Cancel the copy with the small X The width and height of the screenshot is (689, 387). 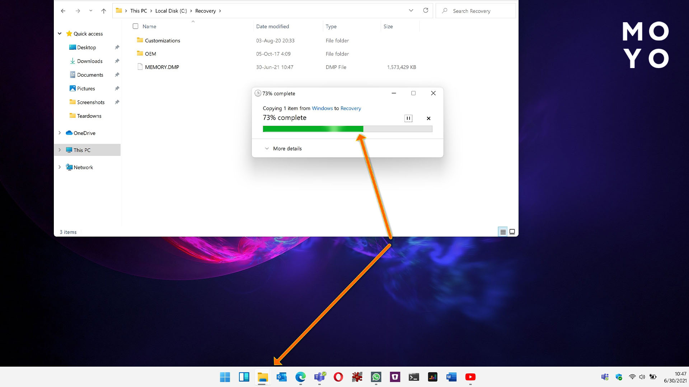(x=428, y=118)
